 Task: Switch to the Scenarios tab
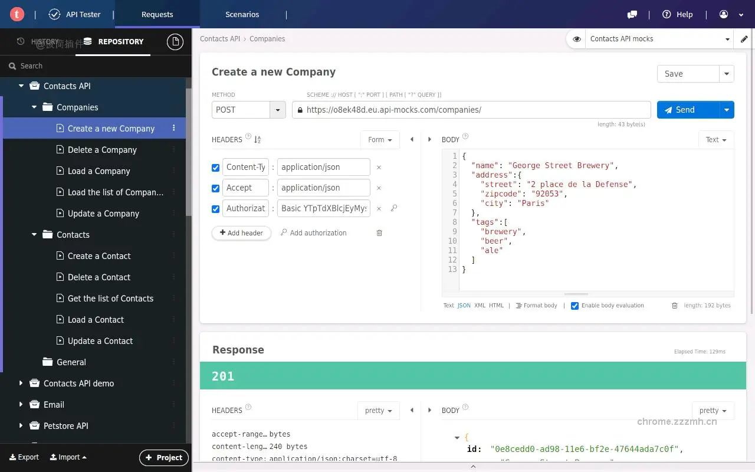[242, 14]
